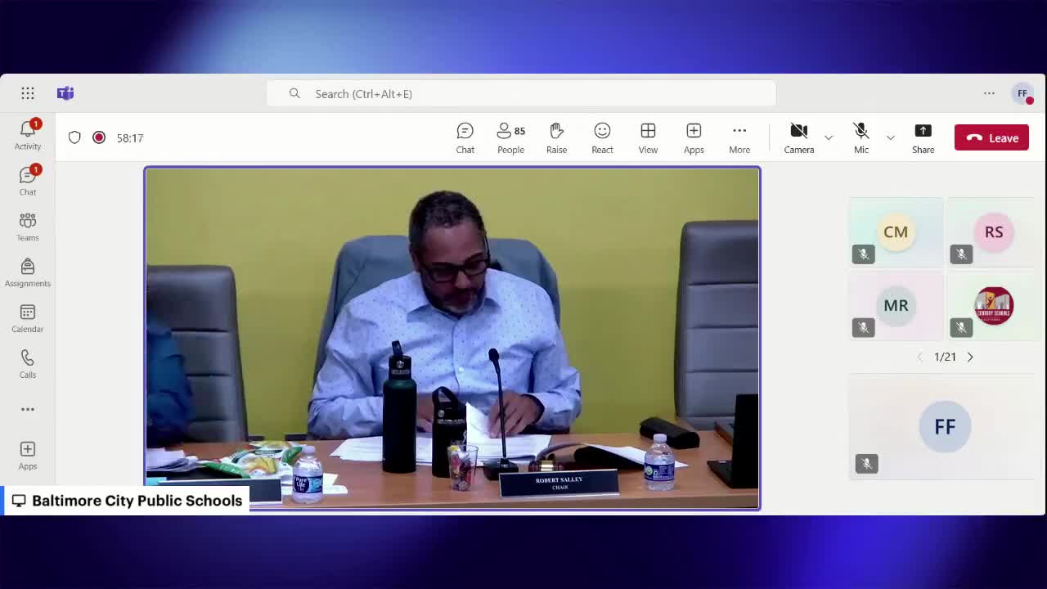Click the main speaker video feed

452,339
